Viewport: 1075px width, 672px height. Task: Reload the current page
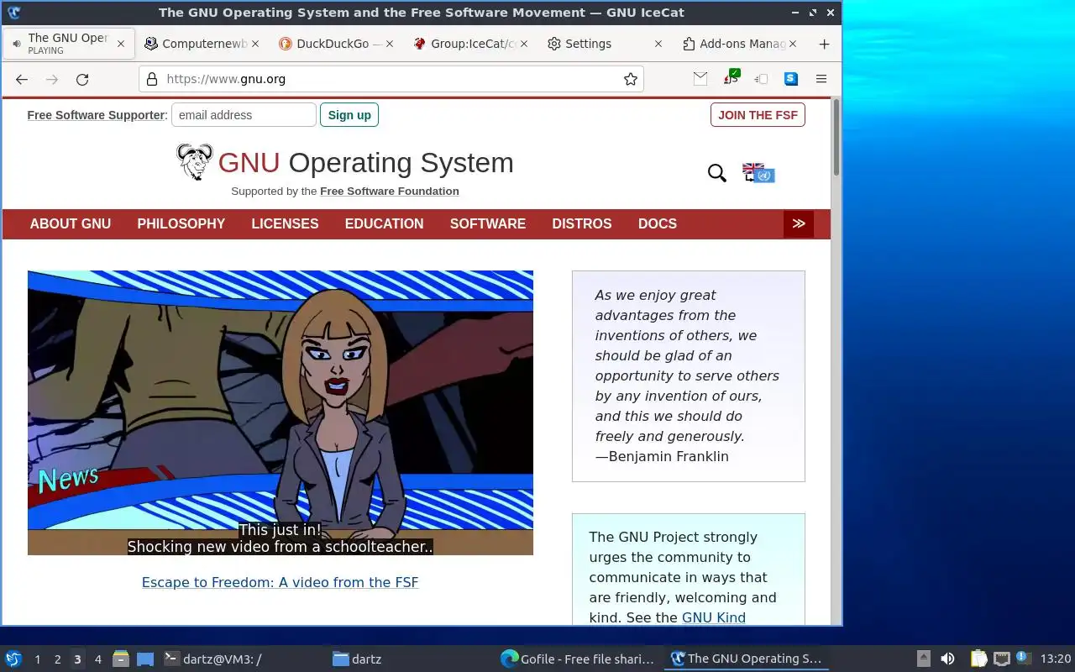82,79
